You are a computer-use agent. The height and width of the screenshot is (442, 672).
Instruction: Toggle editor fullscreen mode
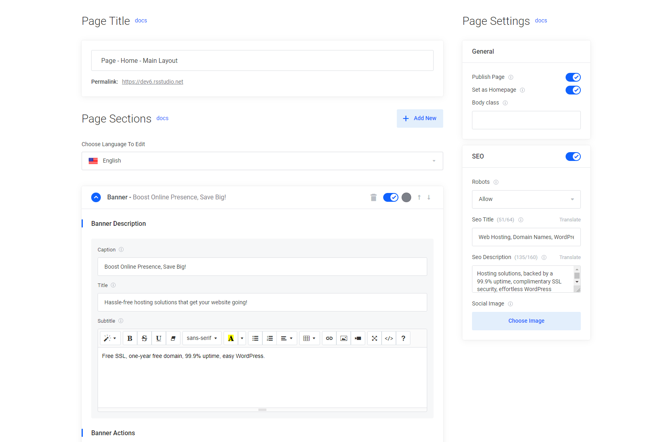click(374, 338)
